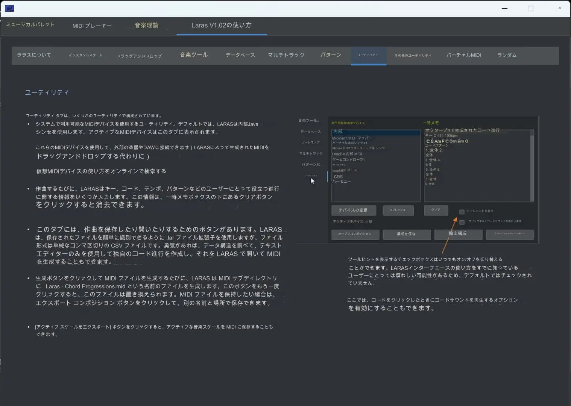Image resolution: width=571 pixels, height=406 pixels.
Task: Click the キー C 414 100bpm memo line
Action: tap(442, 136)
